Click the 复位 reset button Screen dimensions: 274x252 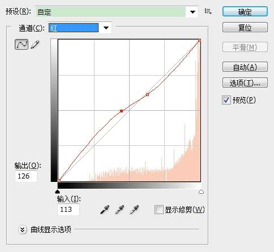tap(245, 27)
